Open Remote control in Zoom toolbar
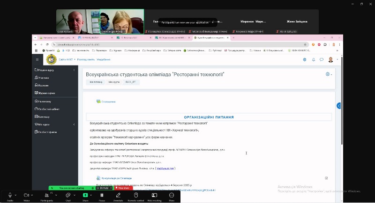Screen dimensions: 375x203 (136, 196)
